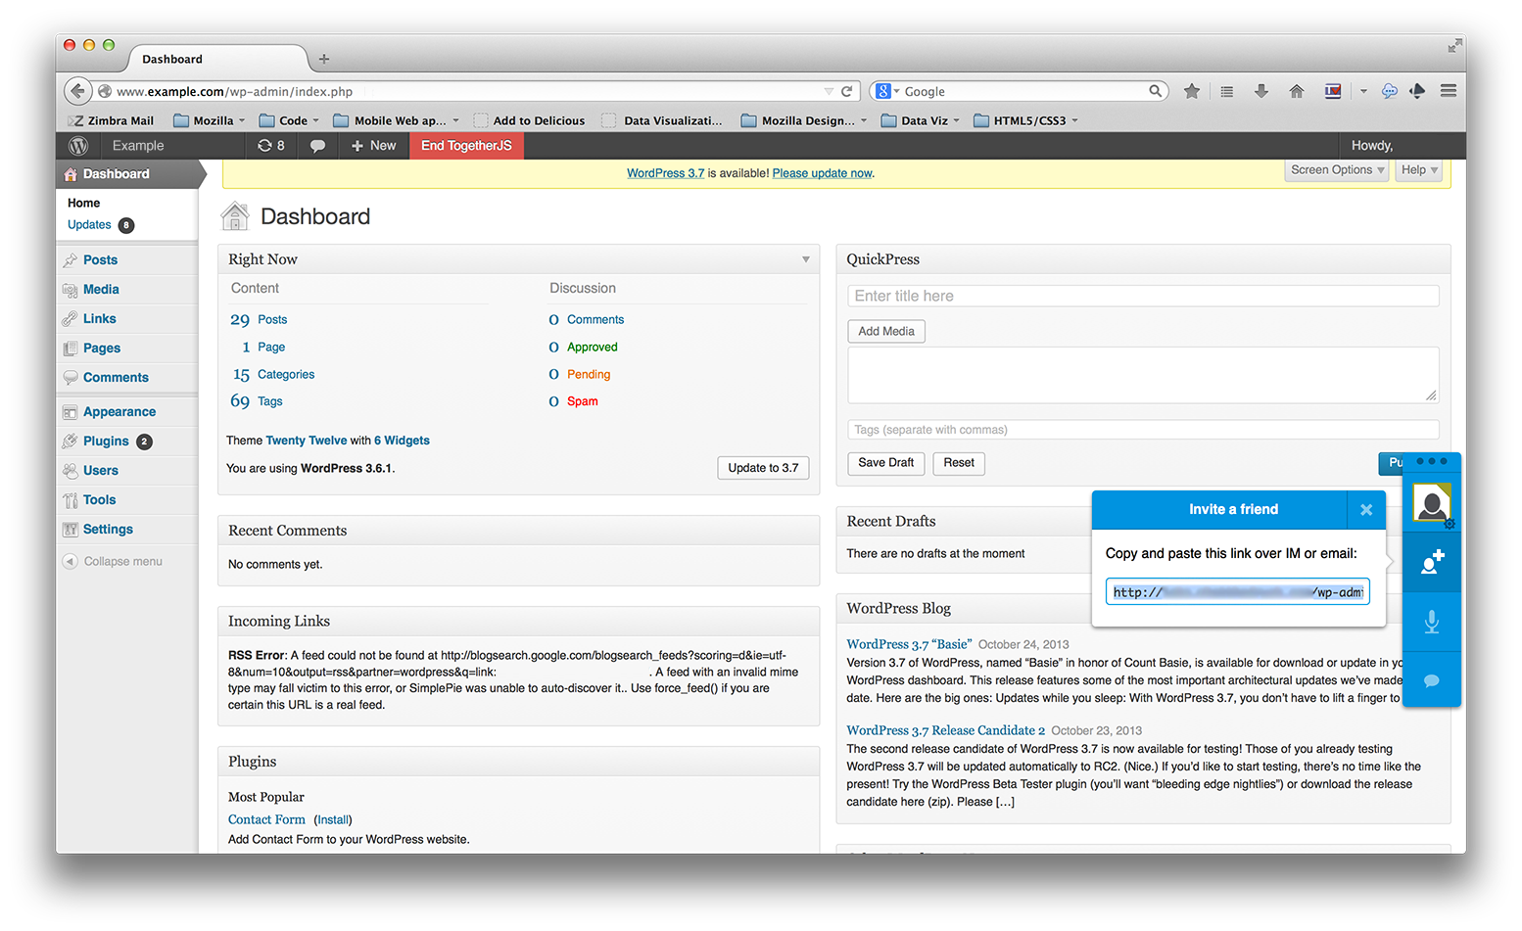This screenshot has width=1522, height=931.
Task: Click the QuickPress tags input field
Action: click(x=1143, y=430)
